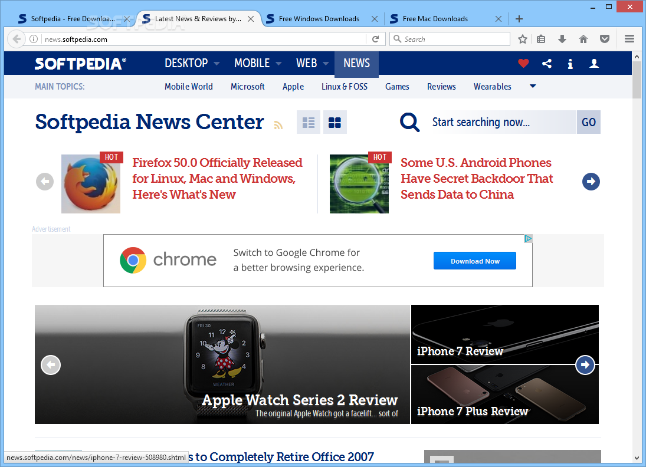The width and height of the screenshot is (646, 467).
Task: Click scrollbar up arrow
Action: pyautogui.click(x=637, y=57)
